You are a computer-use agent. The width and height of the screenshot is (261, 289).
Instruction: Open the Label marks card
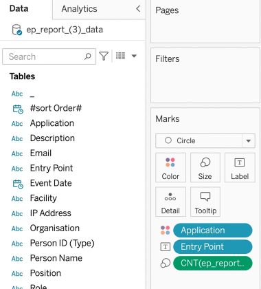(x=240, y=168)
